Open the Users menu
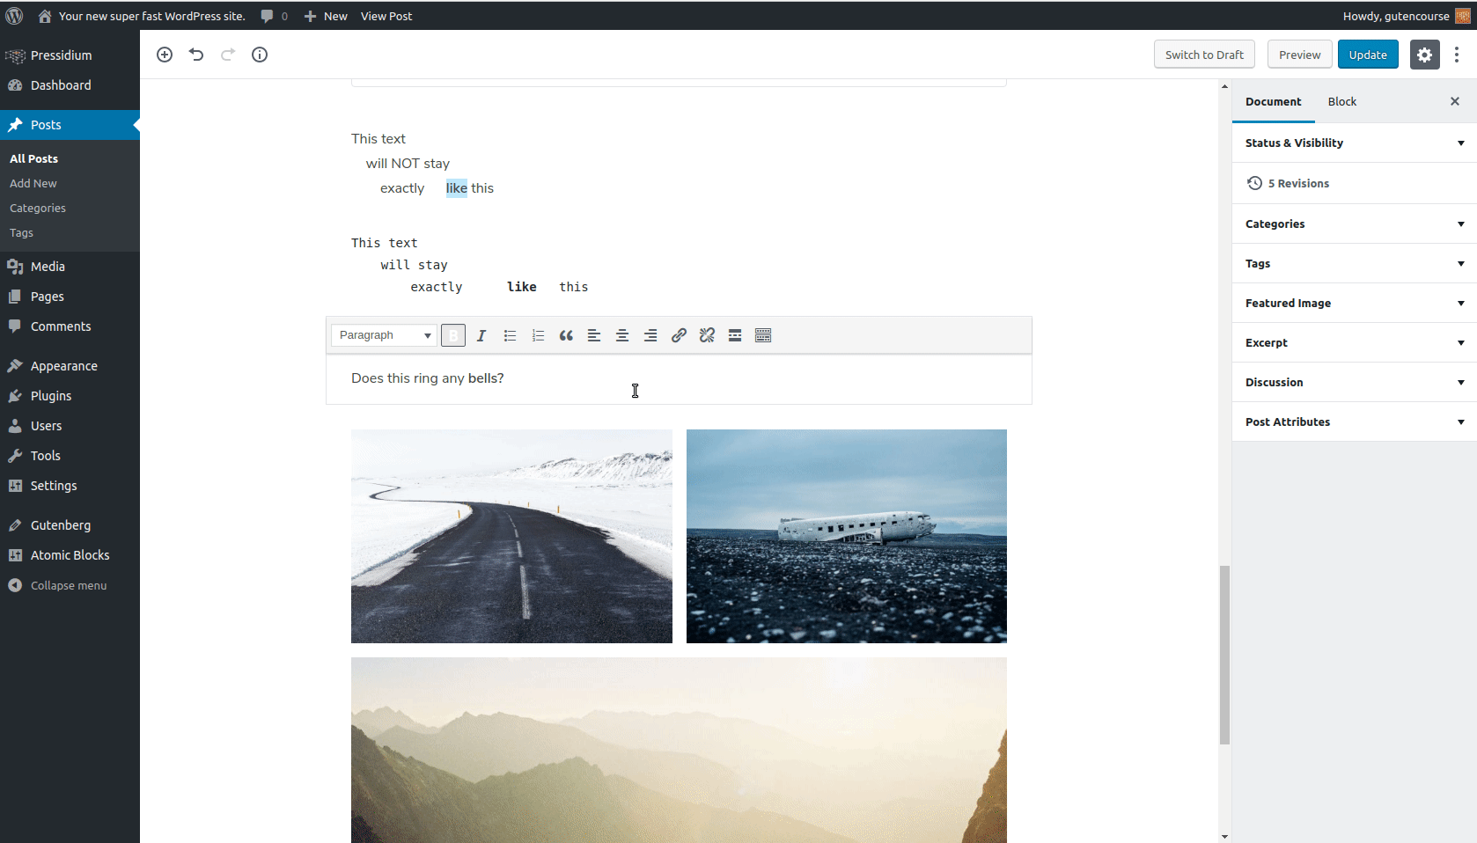Image resolution: width=1477 pixels, height=843 pixels. 70,426
